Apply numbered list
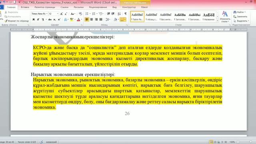Viewport: 256px width, 144px height. pos(94,14)
